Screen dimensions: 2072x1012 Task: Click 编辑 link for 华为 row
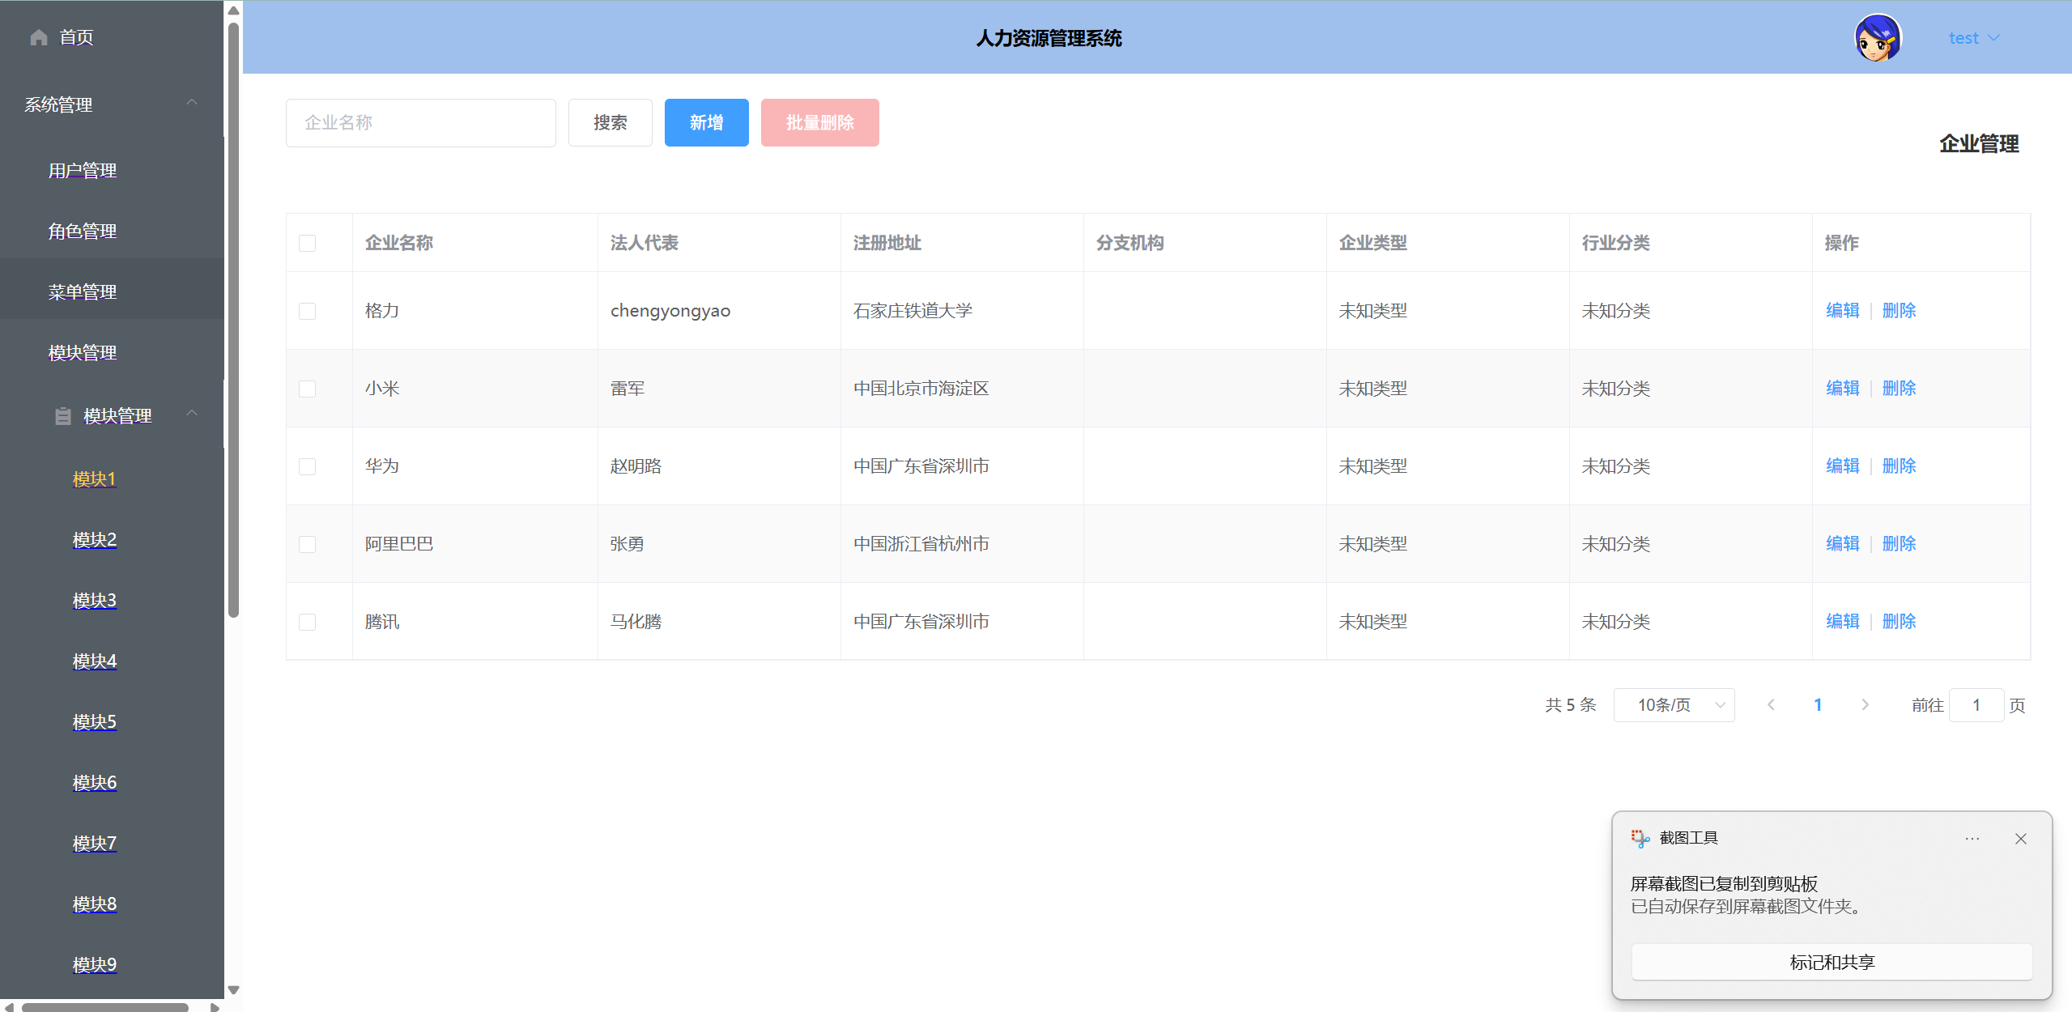(x=1842, y=466)
